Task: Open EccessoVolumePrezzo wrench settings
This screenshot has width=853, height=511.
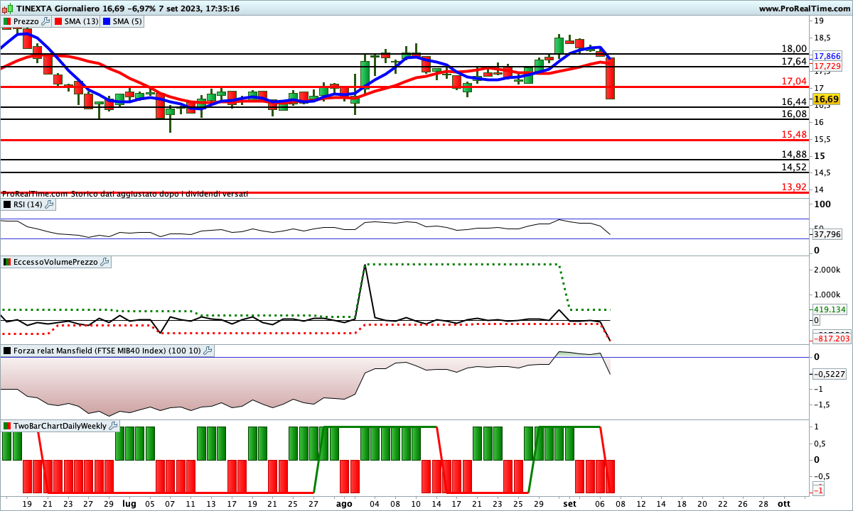Action: coord(104,262)
